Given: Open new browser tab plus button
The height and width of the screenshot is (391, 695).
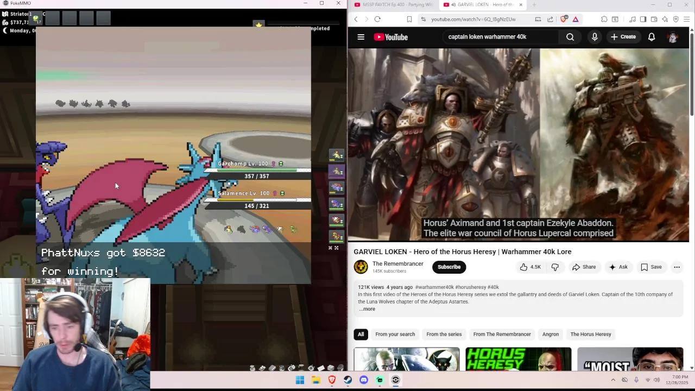Looking at the screenshot, I should coord(534,4).
